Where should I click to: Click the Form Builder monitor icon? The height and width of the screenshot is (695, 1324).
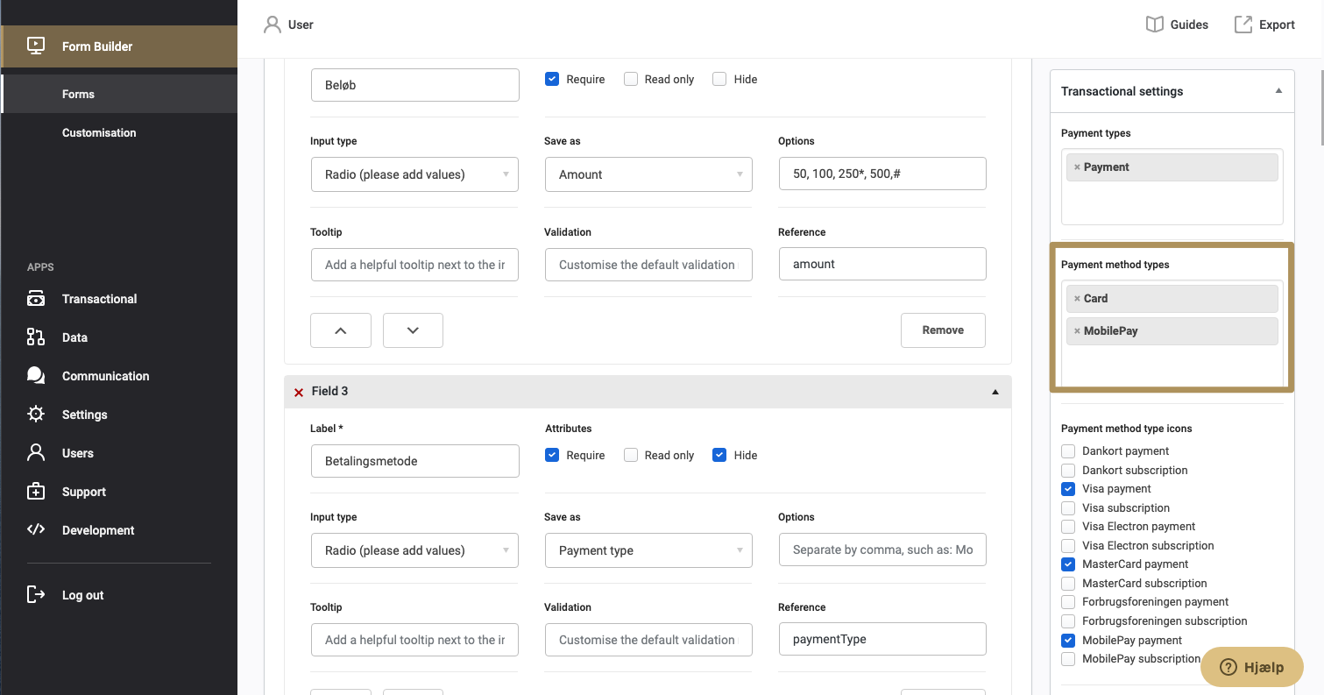coord(36,46)
